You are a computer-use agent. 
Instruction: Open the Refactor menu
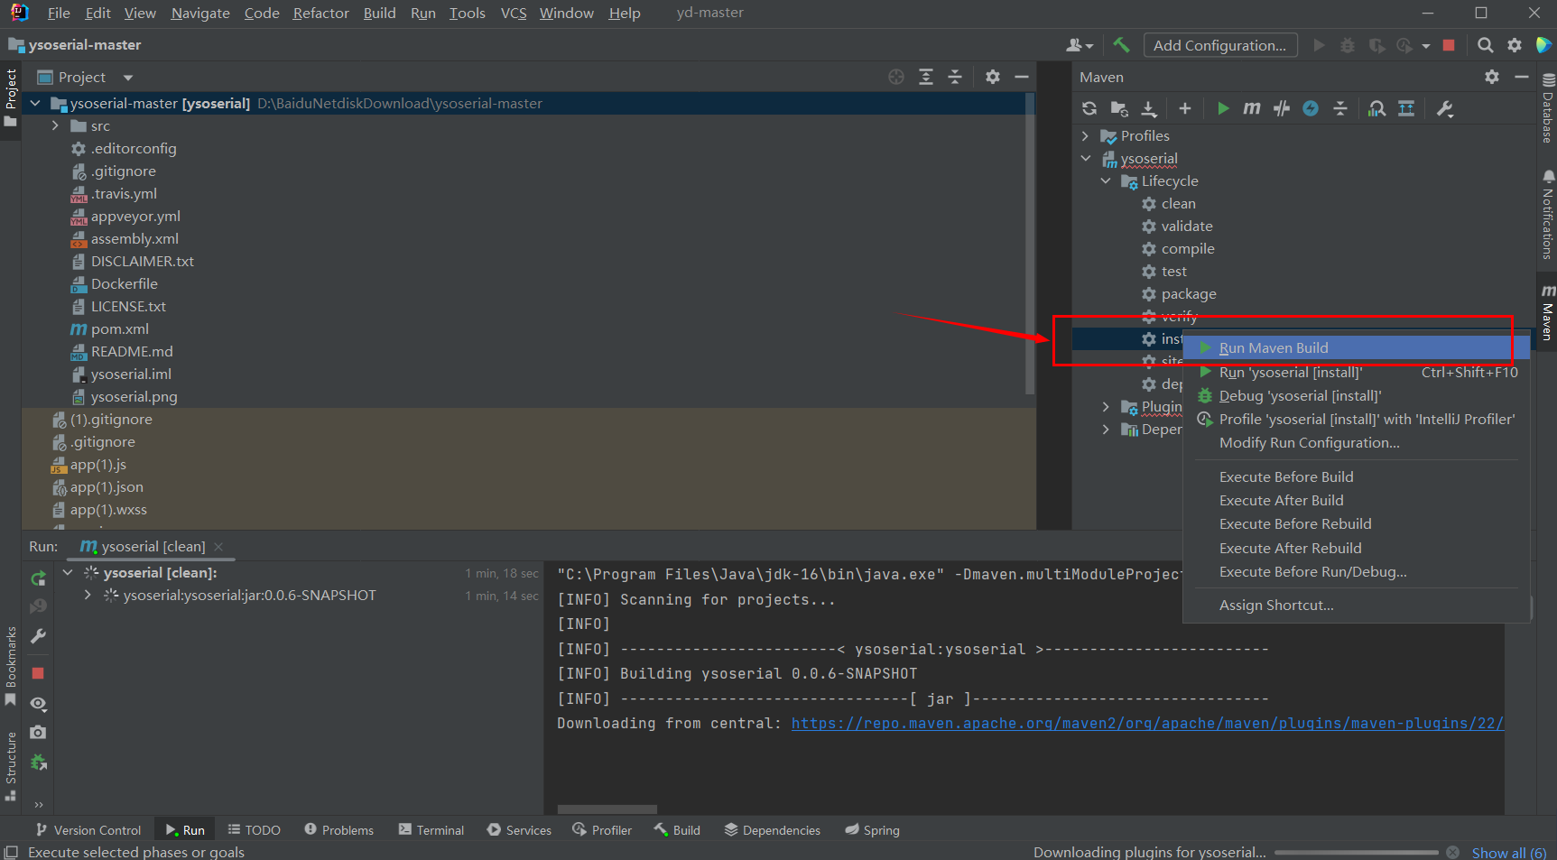(320, 13)
